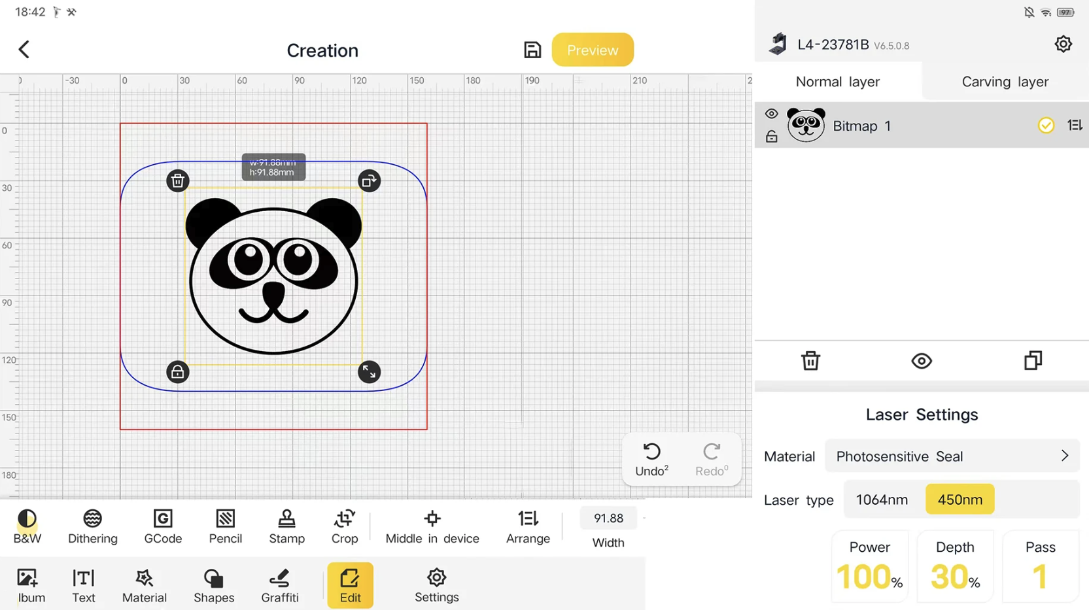Select the Bitmap 1 panda thumbnail
This screenshot has height=610, width=1089.
coord(806,125)
